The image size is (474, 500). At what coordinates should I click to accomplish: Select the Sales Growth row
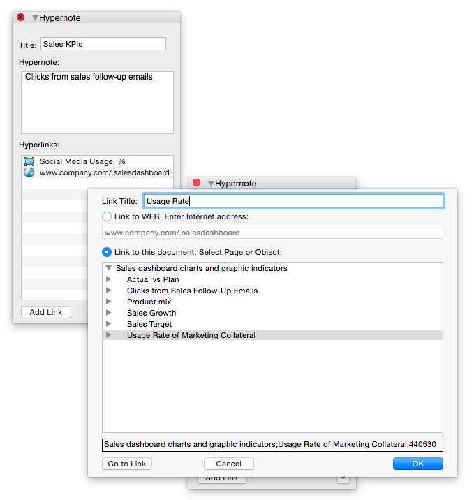tap(272, 313)
